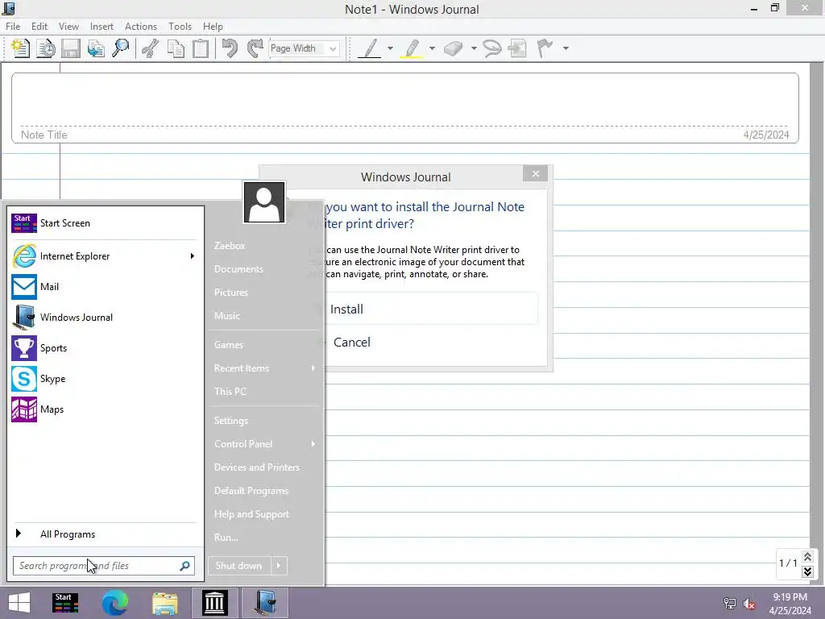This screenshot has height=619, width=825.
Task: Open the View menu
Action: (68, 27)
